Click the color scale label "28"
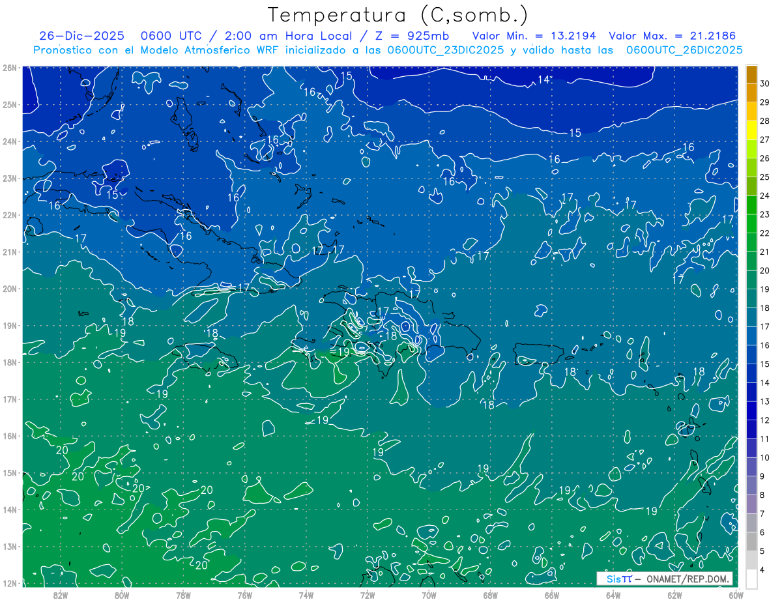 coord(764,121)
